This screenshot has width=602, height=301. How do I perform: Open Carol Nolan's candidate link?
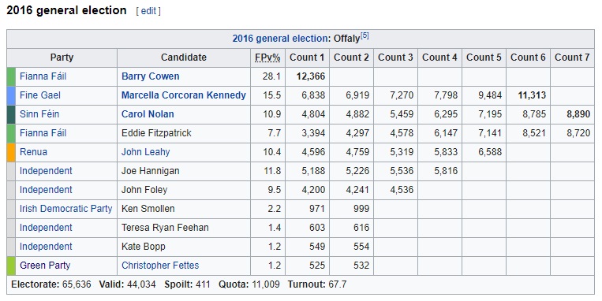pos(148,114)
